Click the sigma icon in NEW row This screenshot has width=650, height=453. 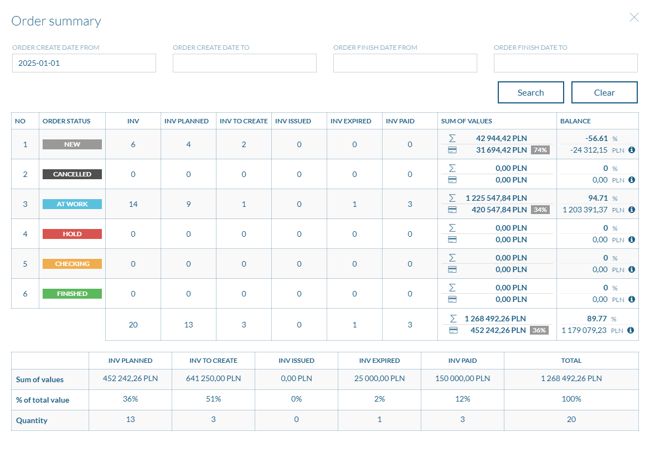click(452, 138)
